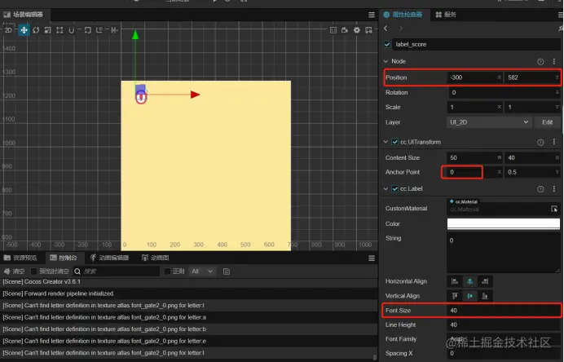564x362 pixels.
Task: Click the CustomMaterial asset picker icon
Action: (554, 209)
